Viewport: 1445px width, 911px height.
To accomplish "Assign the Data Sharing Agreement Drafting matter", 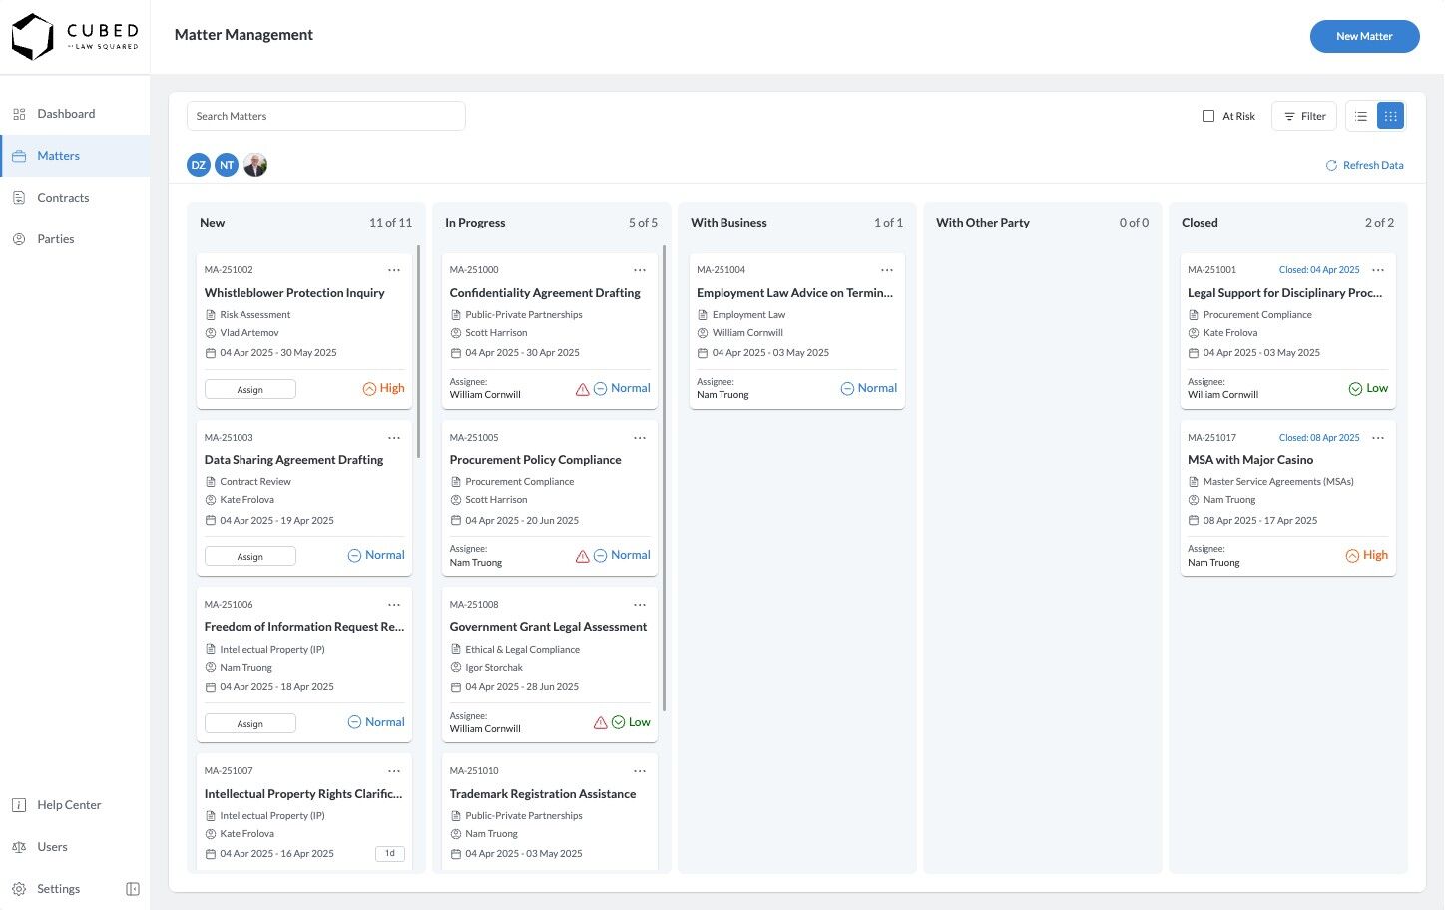I will pyautogui.click(x=250, y=557).
